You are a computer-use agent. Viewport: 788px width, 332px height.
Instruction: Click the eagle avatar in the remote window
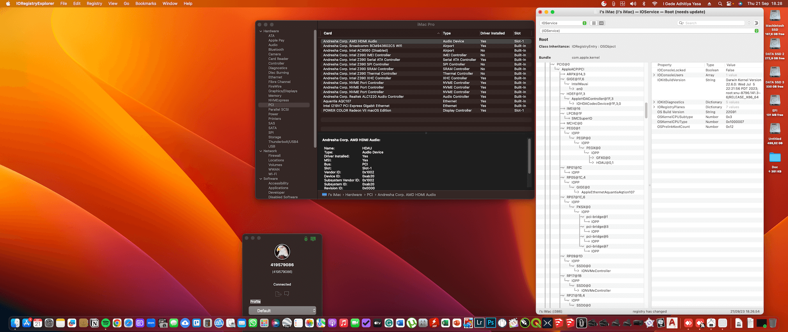[x=282, y=252]
